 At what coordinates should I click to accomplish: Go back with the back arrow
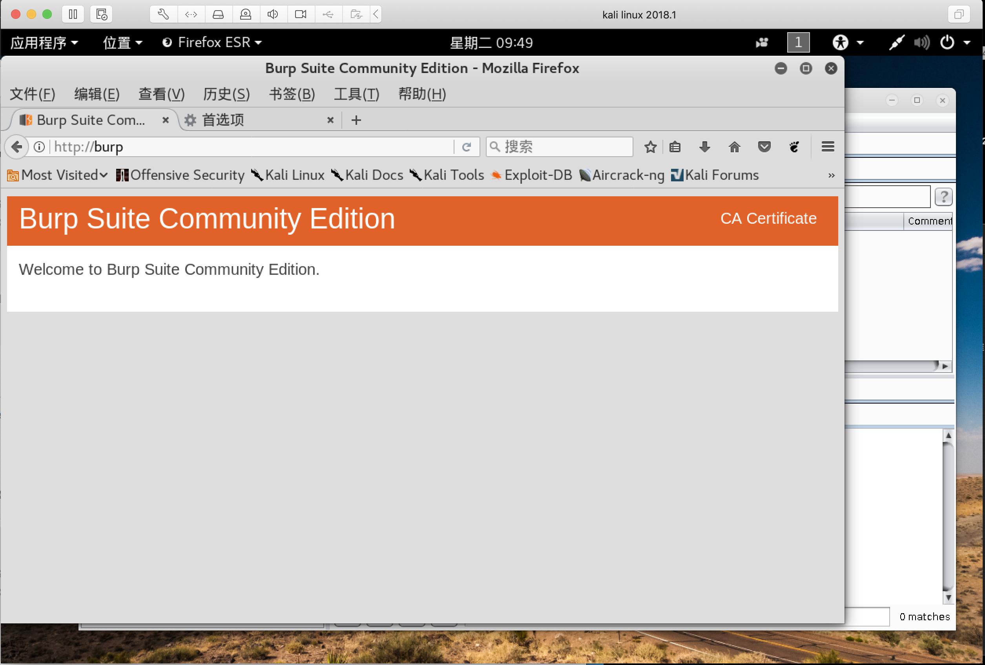tap(16, 147)
